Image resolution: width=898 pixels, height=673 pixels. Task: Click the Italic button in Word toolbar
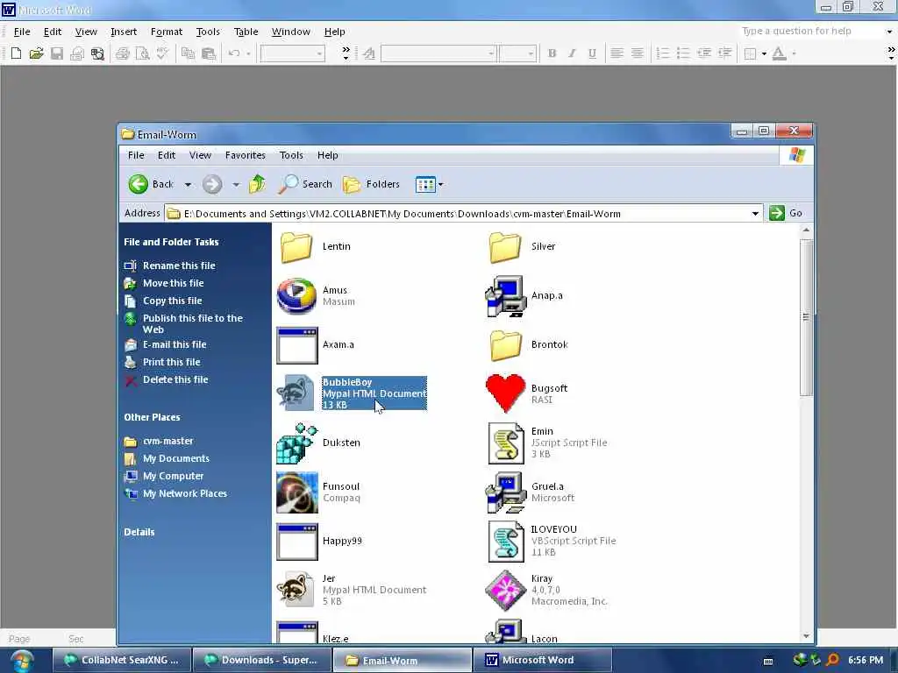coord(572,53)
